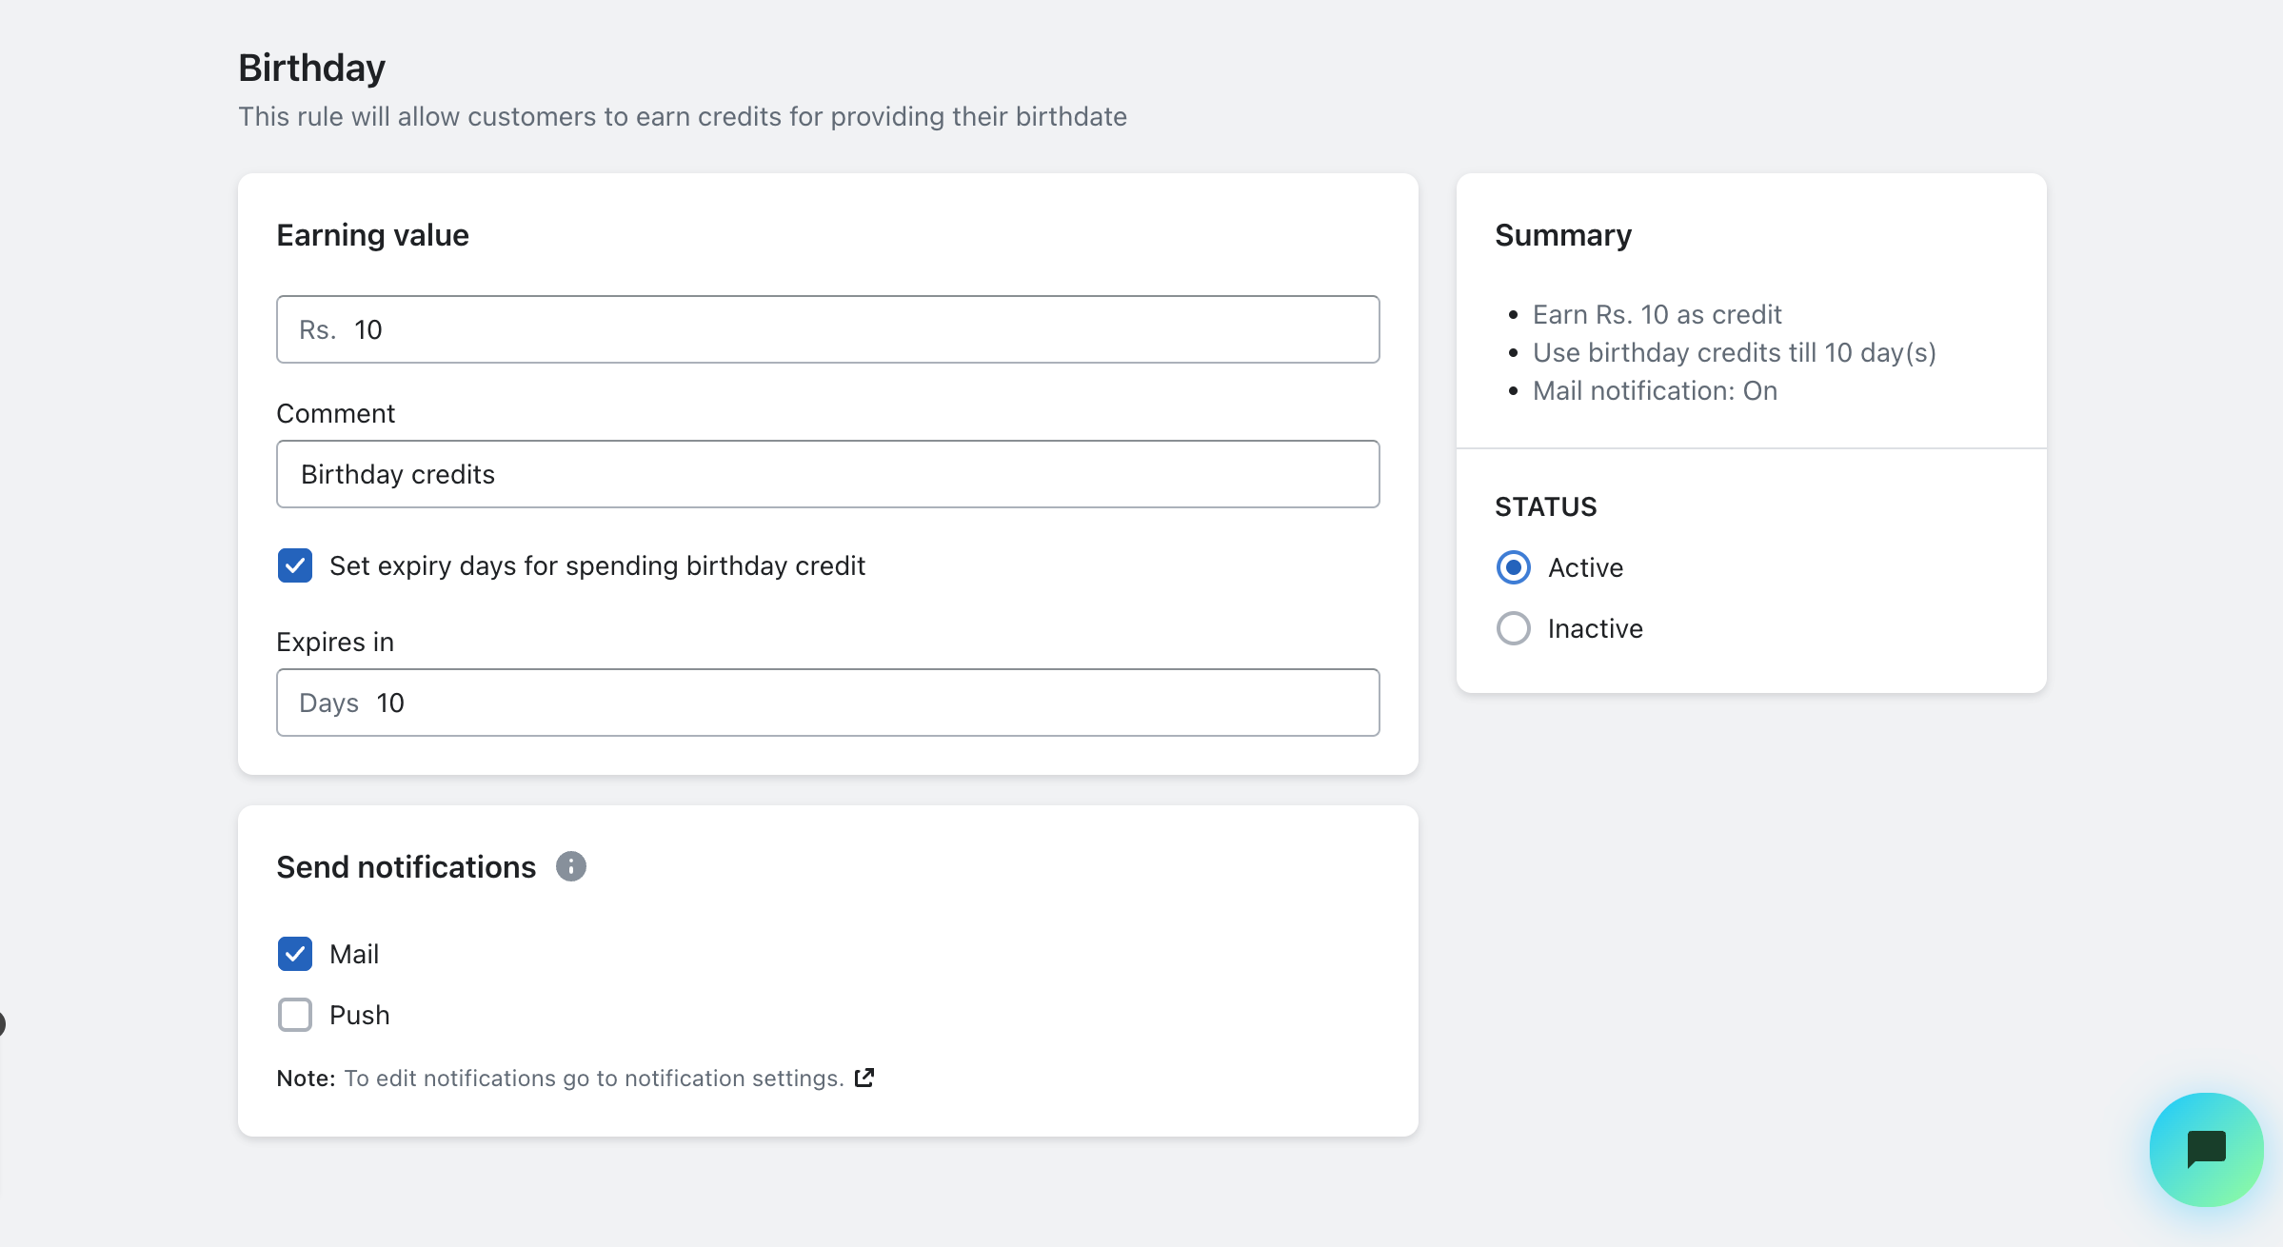Select the Inactive status radio button
The image size is (2283, 1247).
(x=1513, y=628)
